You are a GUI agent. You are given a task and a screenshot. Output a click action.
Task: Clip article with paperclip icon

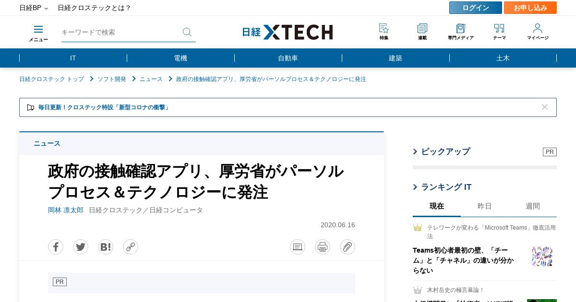point(348,247)
